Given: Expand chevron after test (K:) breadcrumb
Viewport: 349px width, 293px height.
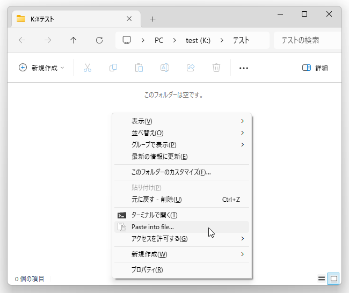Looking at the screenshot, I should click(222, 40).
